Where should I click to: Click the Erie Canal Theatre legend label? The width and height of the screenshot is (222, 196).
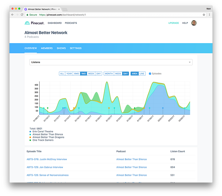[x=43, y=131]
